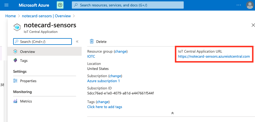Select Overview in the sidebar menu
Image resolution: width=255 pixels, height=122 pixels.
point(44,52)
